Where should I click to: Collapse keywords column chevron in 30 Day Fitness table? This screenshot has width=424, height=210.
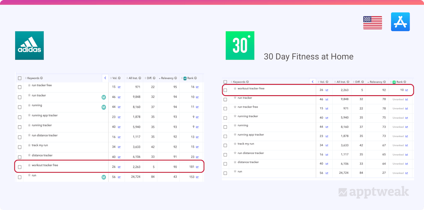(x=312, y=82)
